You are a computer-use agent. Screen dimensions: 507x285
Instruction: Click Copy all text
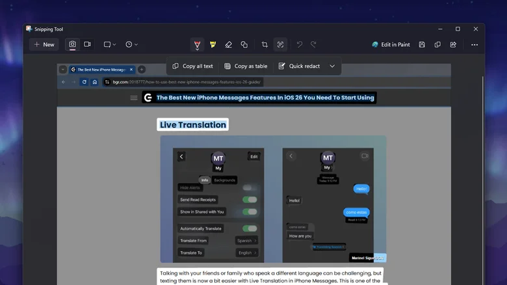(192, 66)
